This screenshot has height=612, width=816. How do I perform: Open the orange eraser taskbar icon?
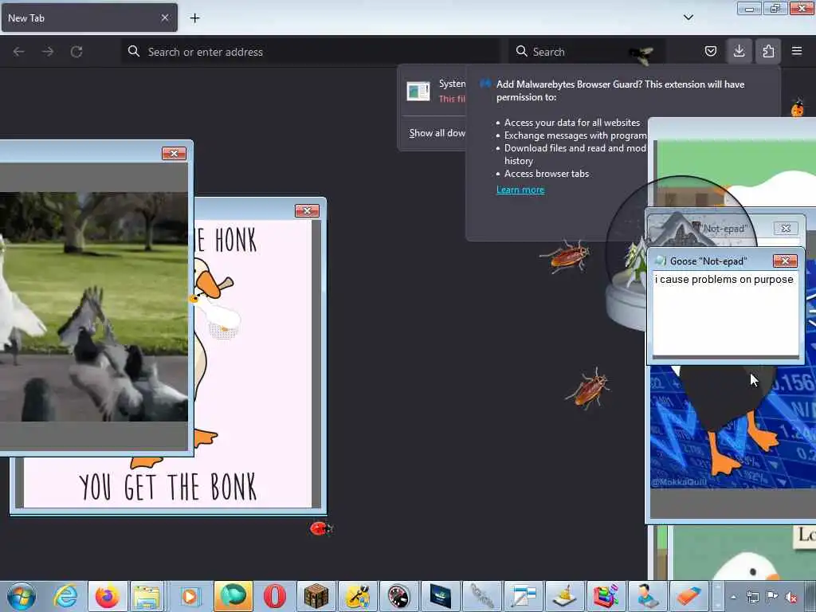point(688,596)
